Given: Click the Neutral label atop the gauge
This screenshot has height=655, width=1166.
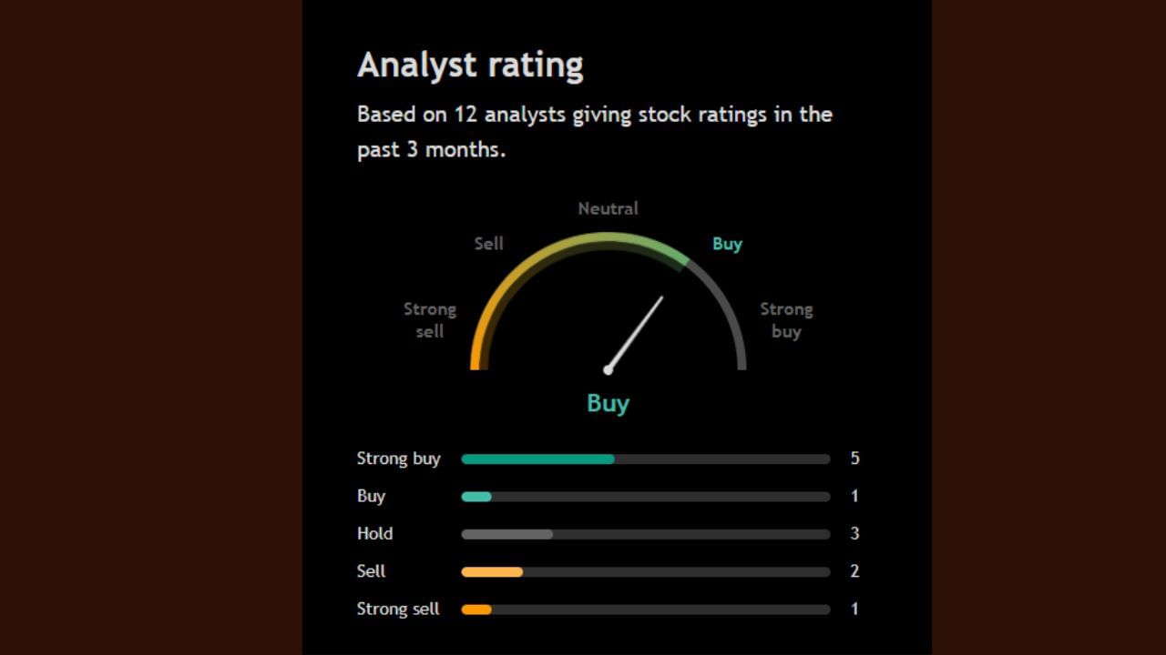Looking at the screenshot, I should point(608,208).
